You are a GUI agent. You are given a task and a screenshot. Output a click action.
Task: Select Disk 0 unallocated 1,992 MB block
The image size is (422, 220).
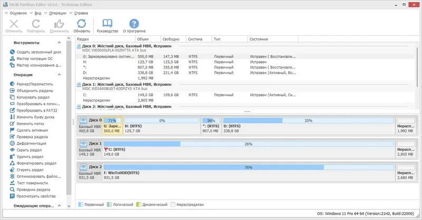click(x=406, y=125)
